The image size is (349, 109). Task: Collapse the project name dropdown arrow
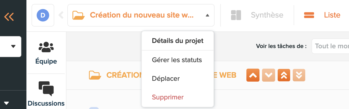207,15
